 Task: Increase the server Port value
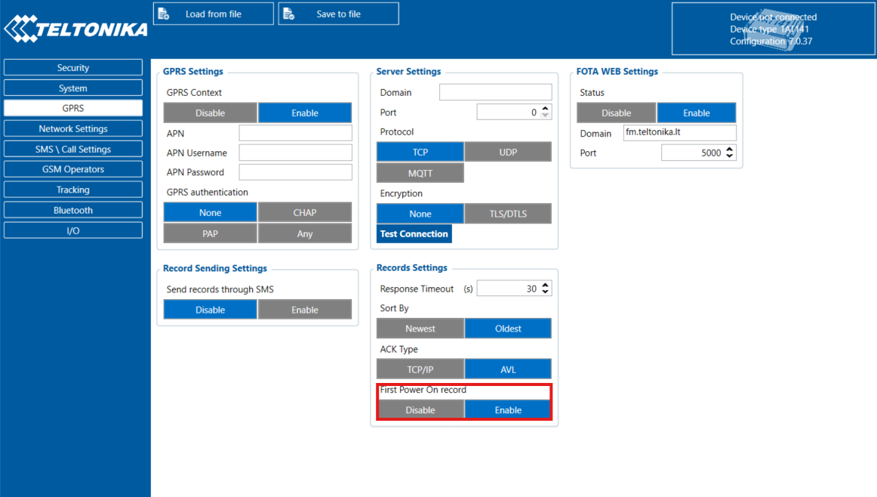pos(546,109)
